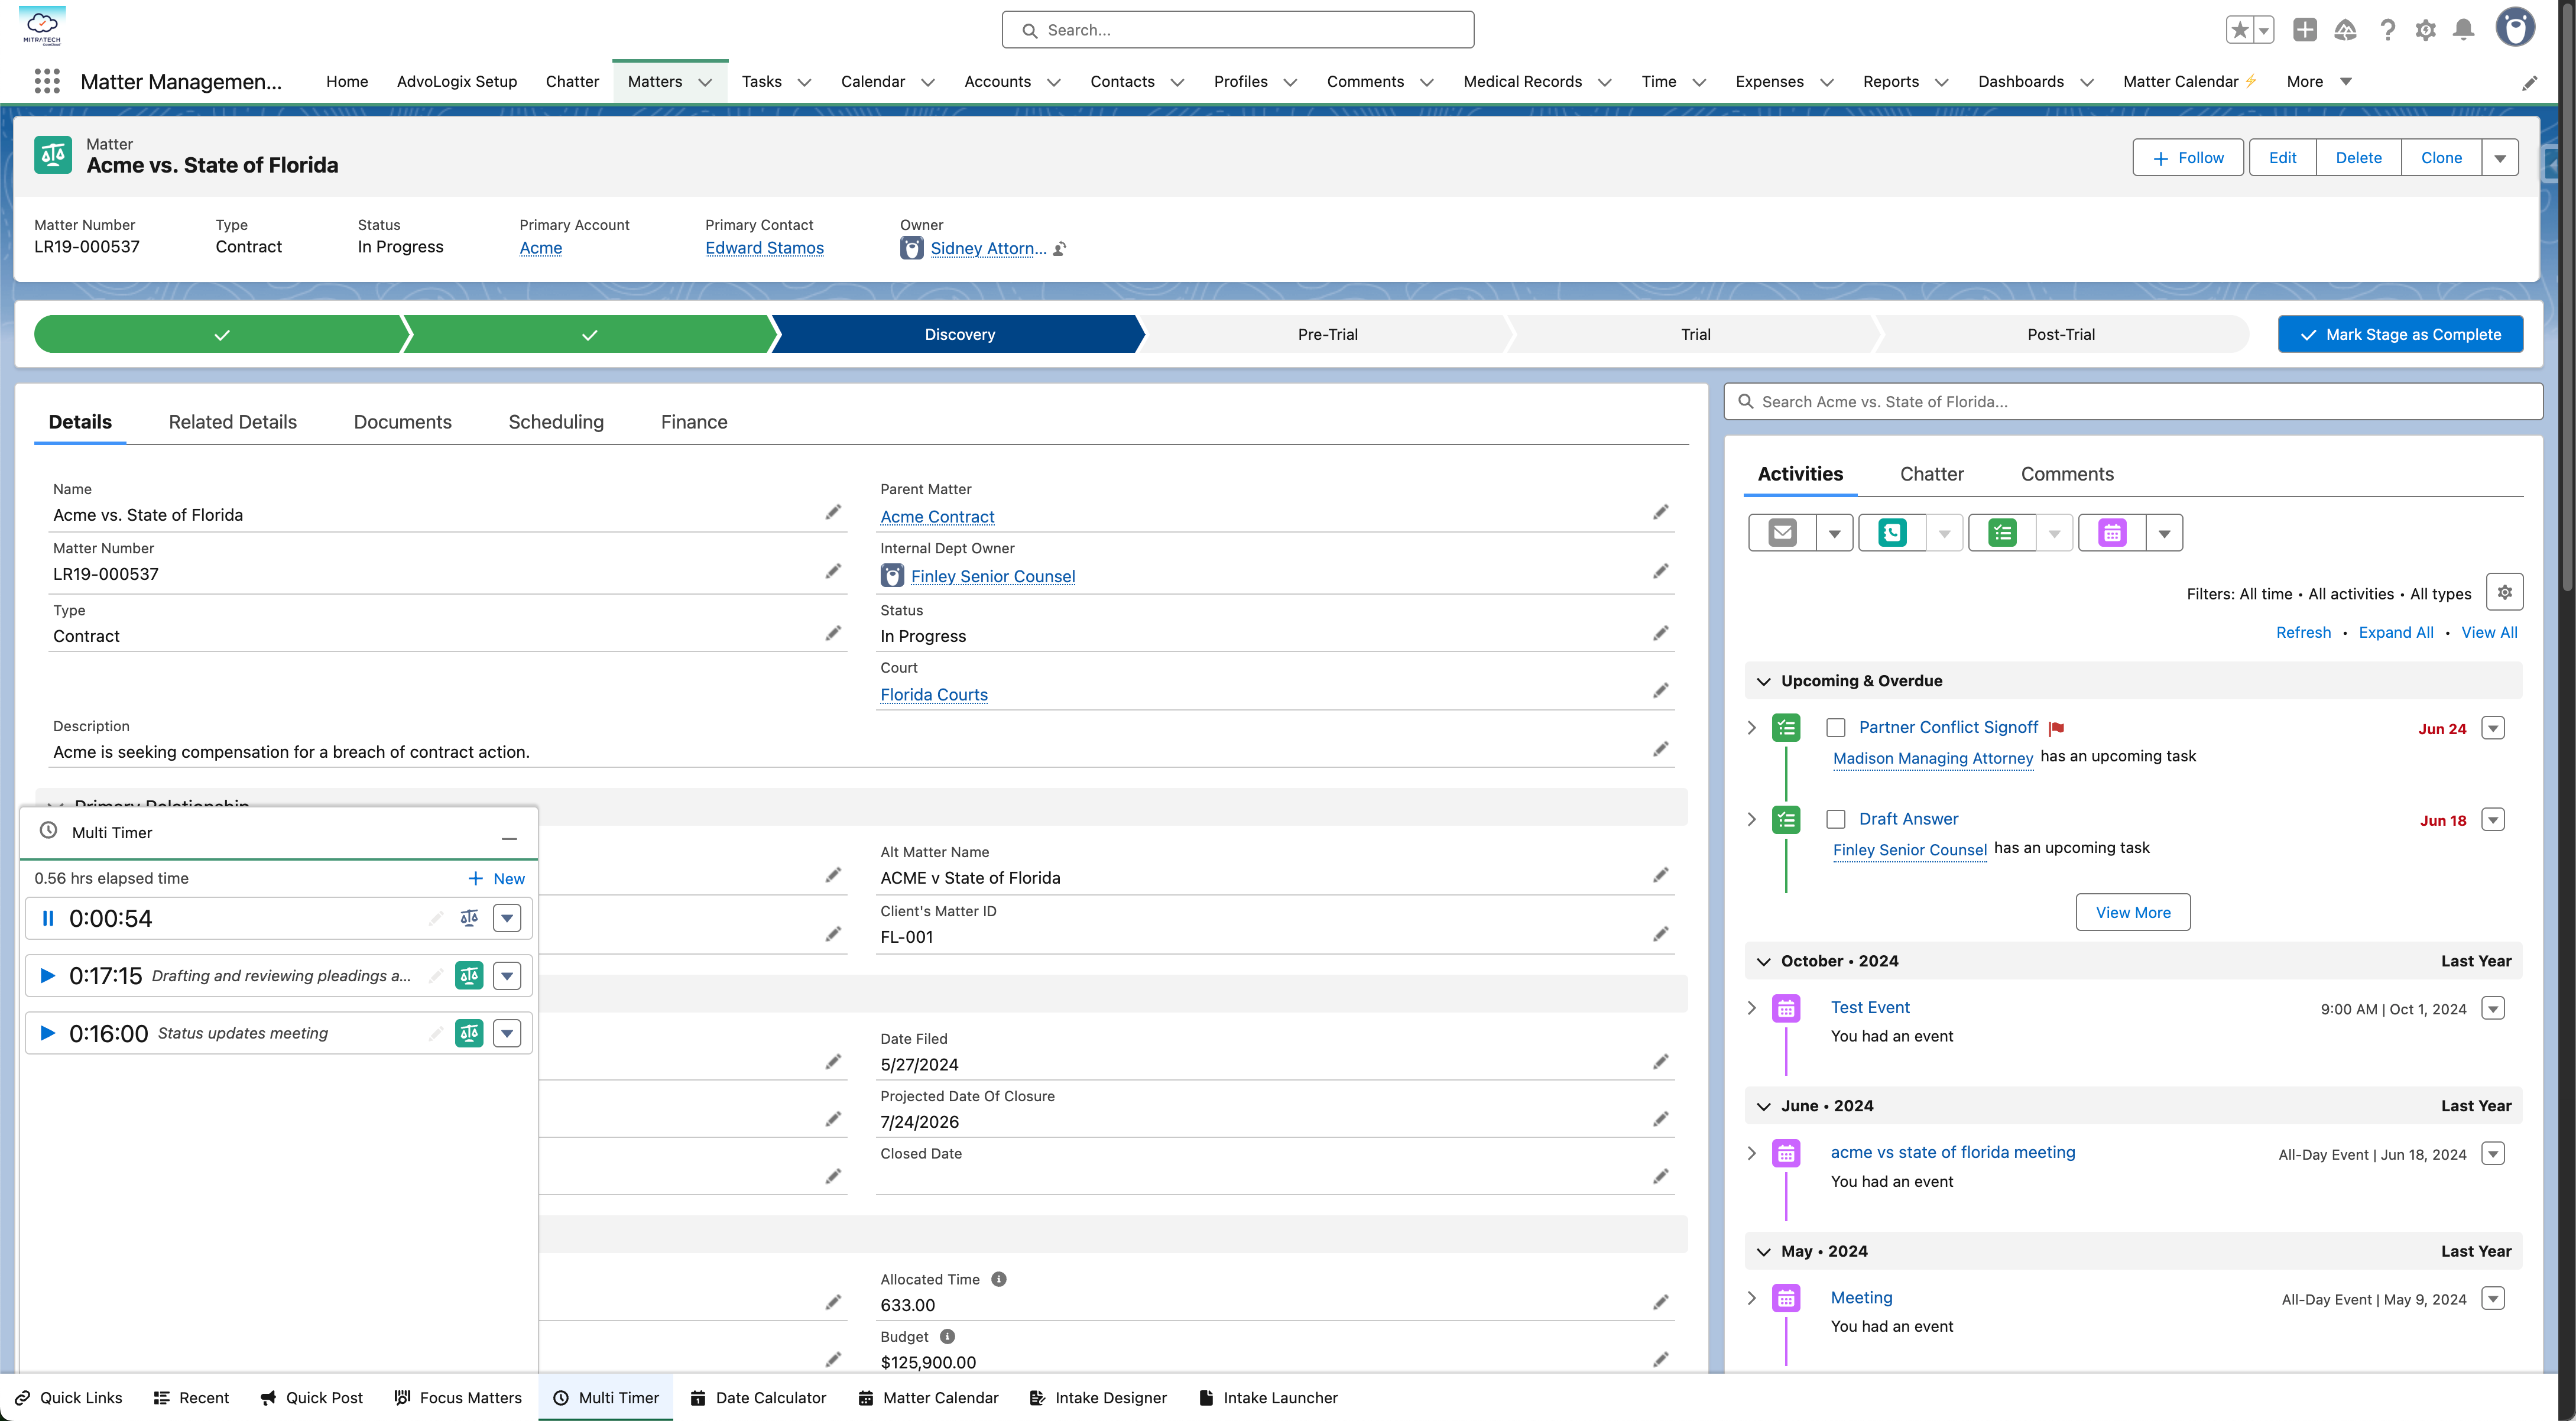Click Mark Stage as Complete button
The height and width of the screenshot is (1421, 2576).
2400,334
